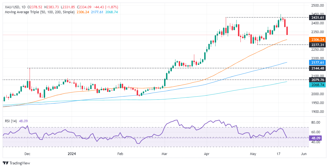Click the Moving Average Triple indicator label
The image size is (329, 168).
click(x=39, y=12)
